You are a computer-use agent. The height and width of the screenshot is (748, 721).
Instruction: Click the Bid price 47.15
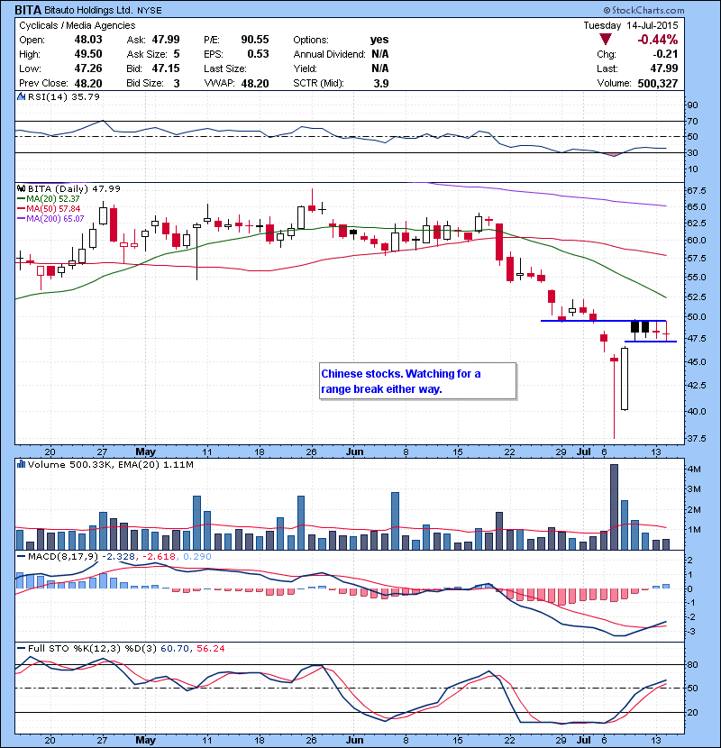[x=166, y=68]
